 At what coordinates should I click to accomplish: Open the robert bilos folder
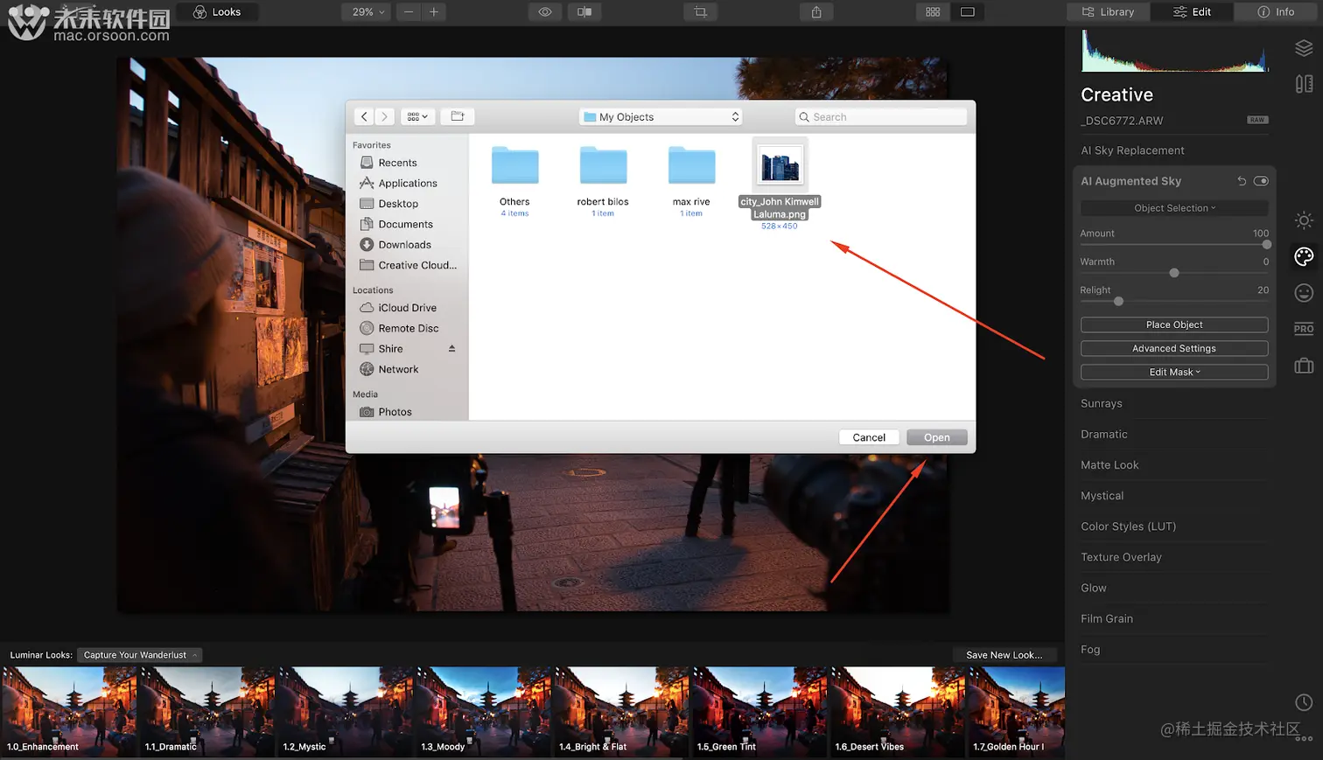pos(603,181)
